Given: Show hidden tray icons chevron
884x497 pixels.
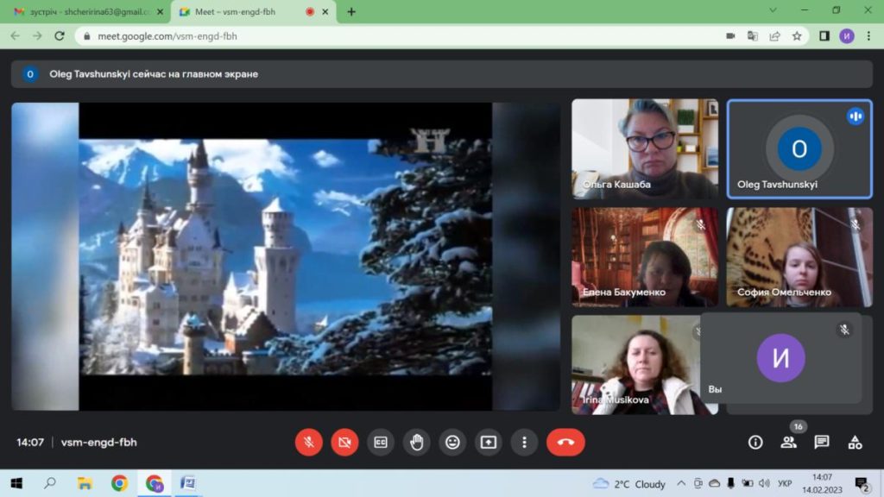Looking at the screenshot, I should tap(681, 483).
